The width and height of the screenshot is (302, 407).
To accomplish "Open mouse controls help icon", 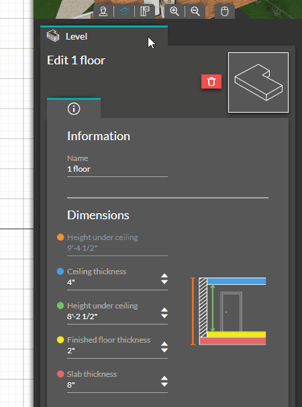I will coord(225,11).
